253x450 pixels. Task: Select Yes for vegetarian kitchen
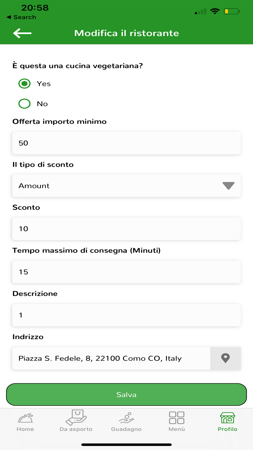coord(25,84)
